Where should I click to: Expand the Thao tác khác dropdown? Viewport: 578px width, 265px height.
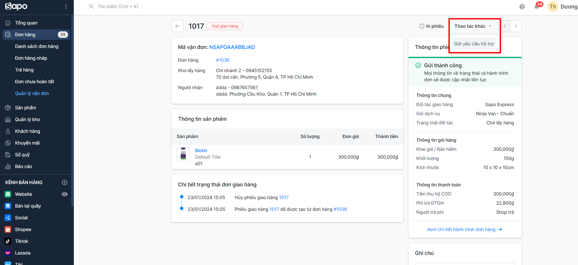[x=473, y=26]
